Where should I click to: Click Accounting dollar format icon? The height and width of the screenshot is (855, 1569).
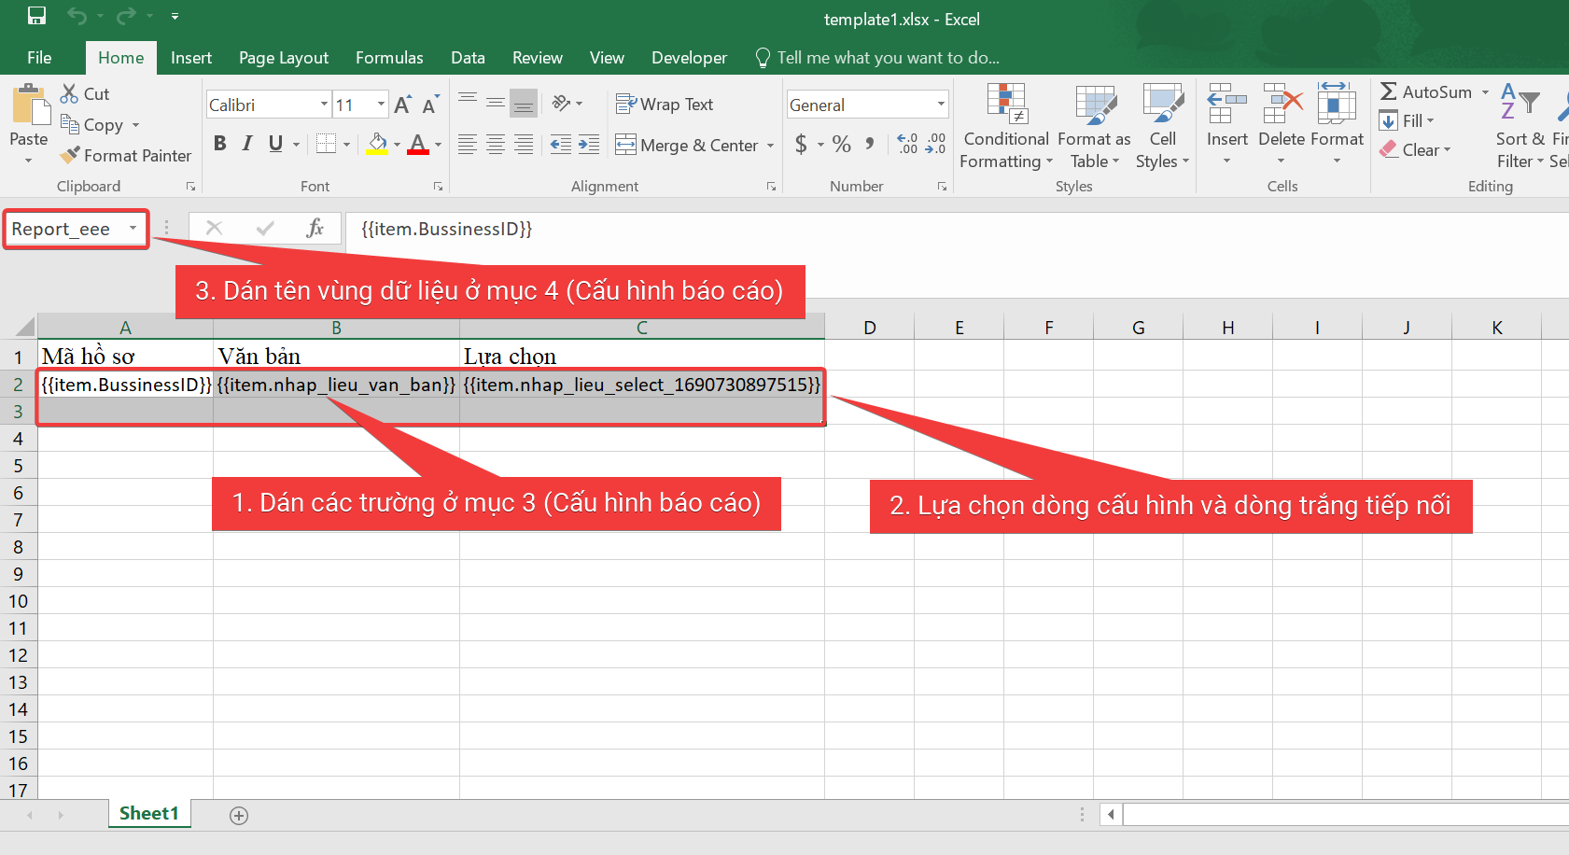coord(801,144)
